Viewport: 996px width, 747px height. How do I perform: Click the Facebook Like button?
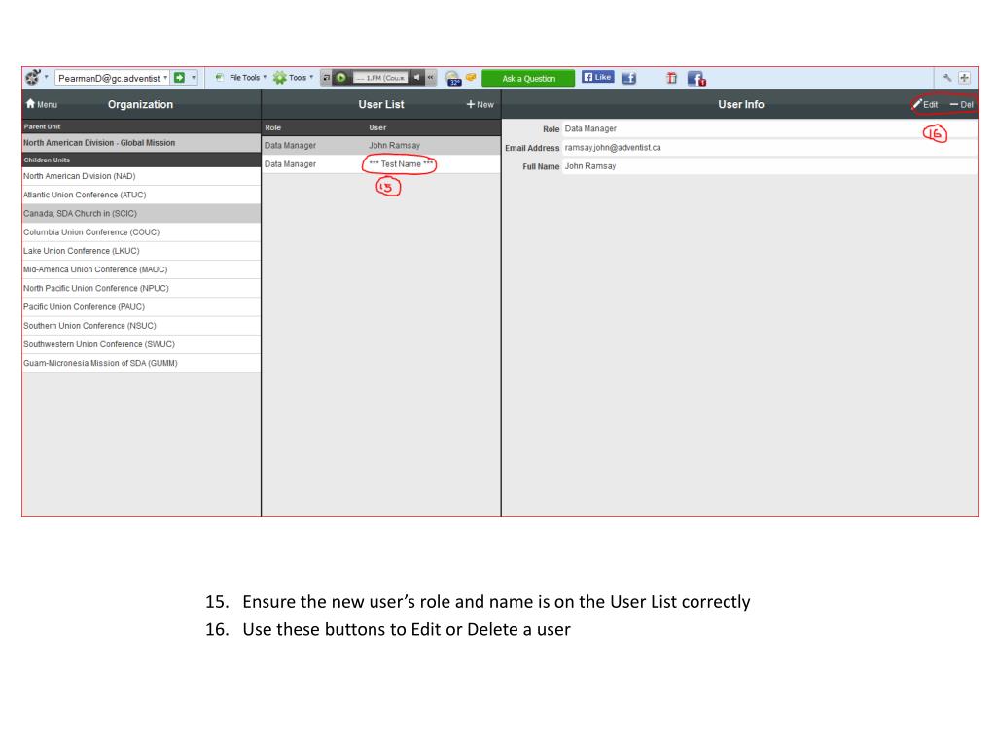[x=598, y=77]
